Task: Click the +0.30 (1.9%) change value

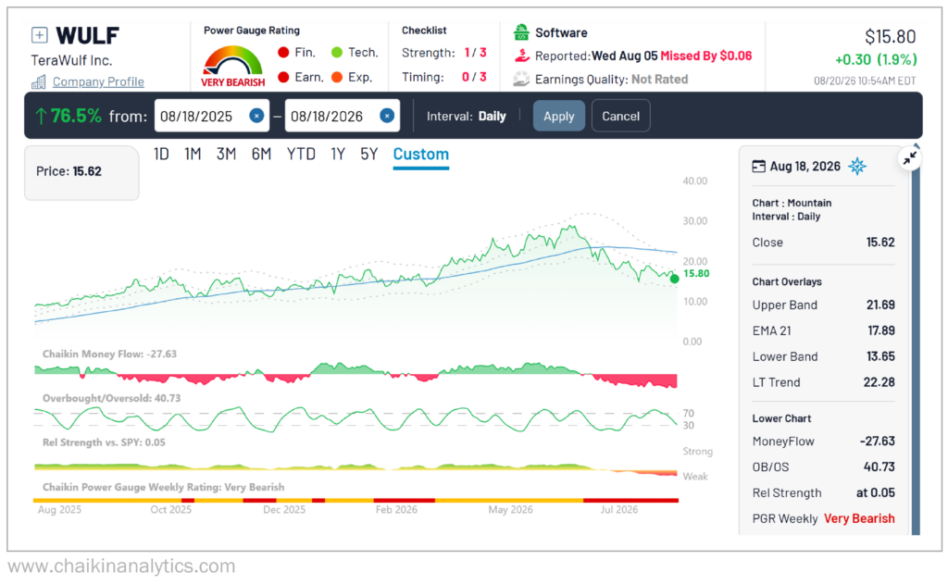Action: (876, 60)
